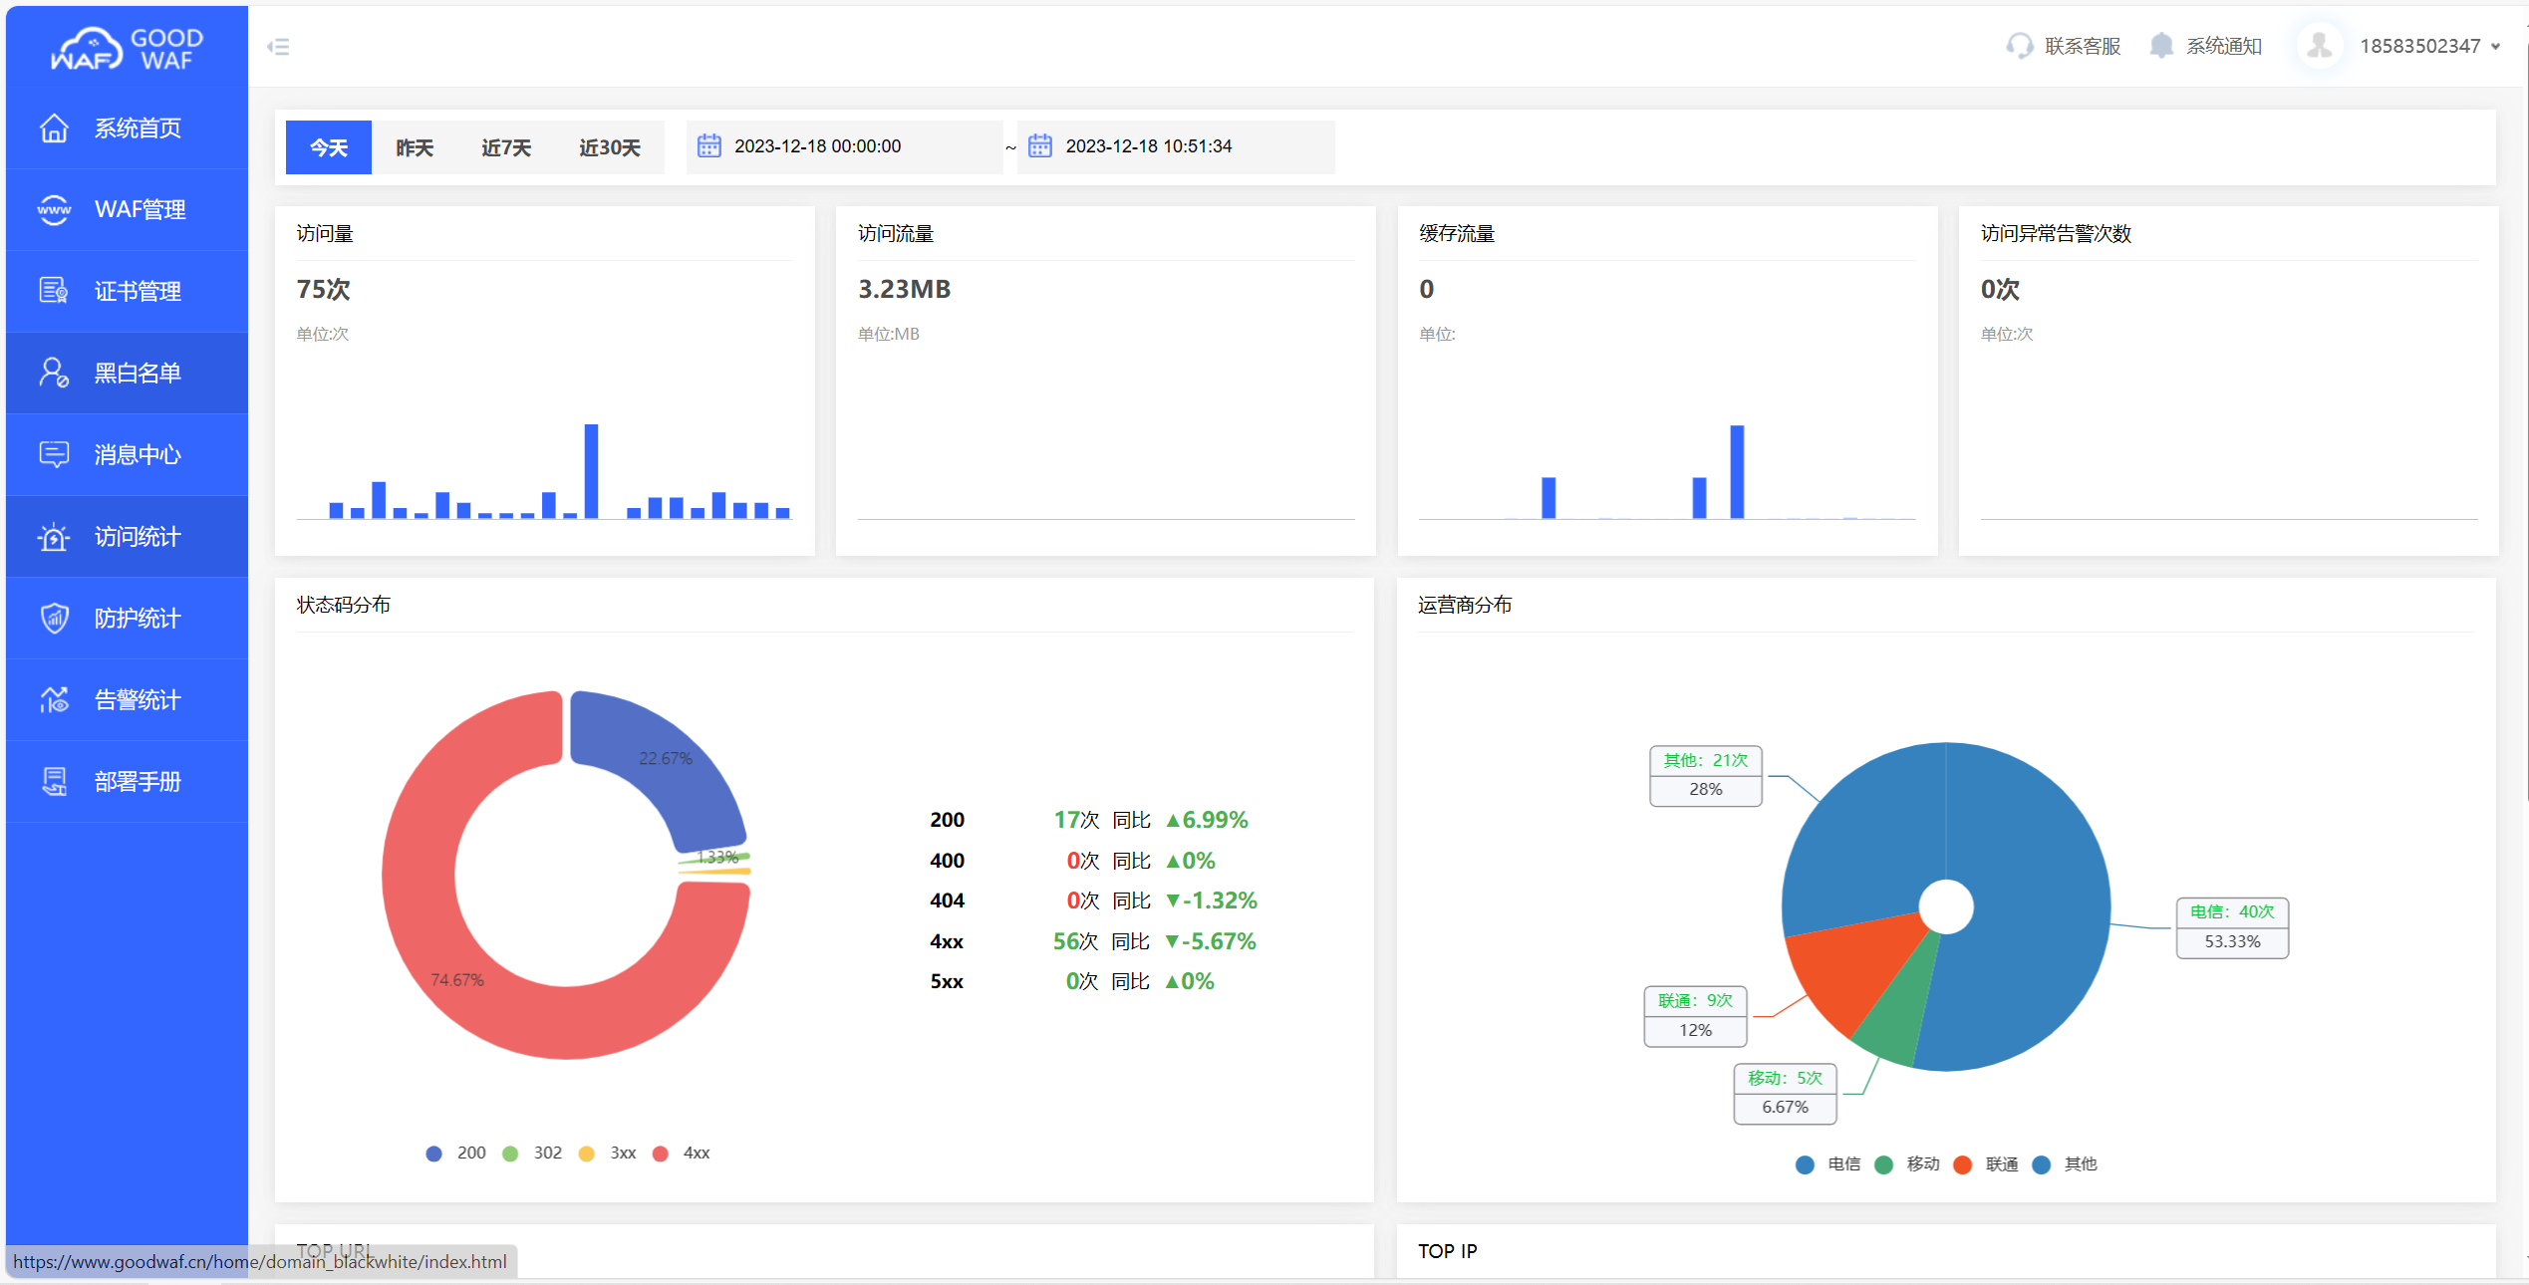Image resolution: width=2529 pixels, height=1285 pixels.
Task: Click the www icon for WAF管理
Action: [x=54, y=210]
